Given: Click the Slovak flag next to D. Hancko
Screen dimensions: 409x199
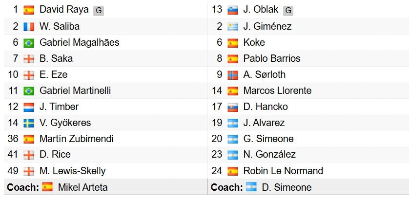Looking at the screenshot, I should tap(233, 107).
